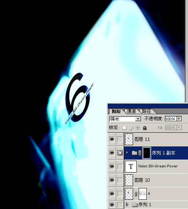Select layer named 图层 10
Image resolution: width=188 pixels, height=209 pixels.
(x=142, y=180)
